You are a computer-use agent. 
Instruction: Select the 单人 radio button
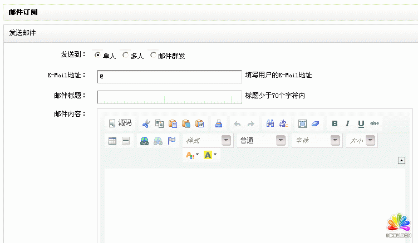97,55
